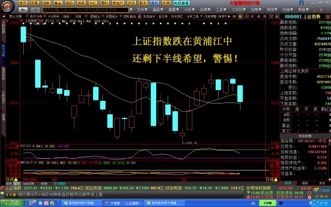
Task: Click the forward arrow navigation button
Action: point(35,10)
